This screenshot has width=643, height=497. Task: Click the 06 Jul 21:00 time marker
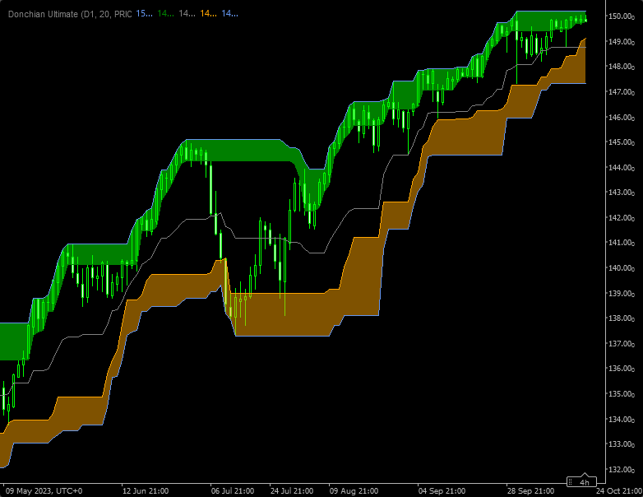pyautogui.click(x=233, y=490)
